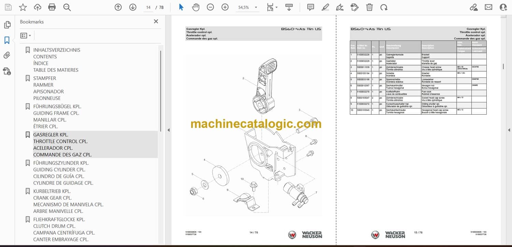The width and height of the screenshot is (512, 247).
Task: Click the Save file icon
Action: [x=8, y=7]
